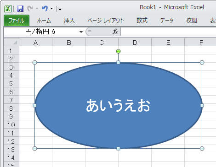Click the left-middle square resize handle
The image size is (216, 167).
coord(35,105)
